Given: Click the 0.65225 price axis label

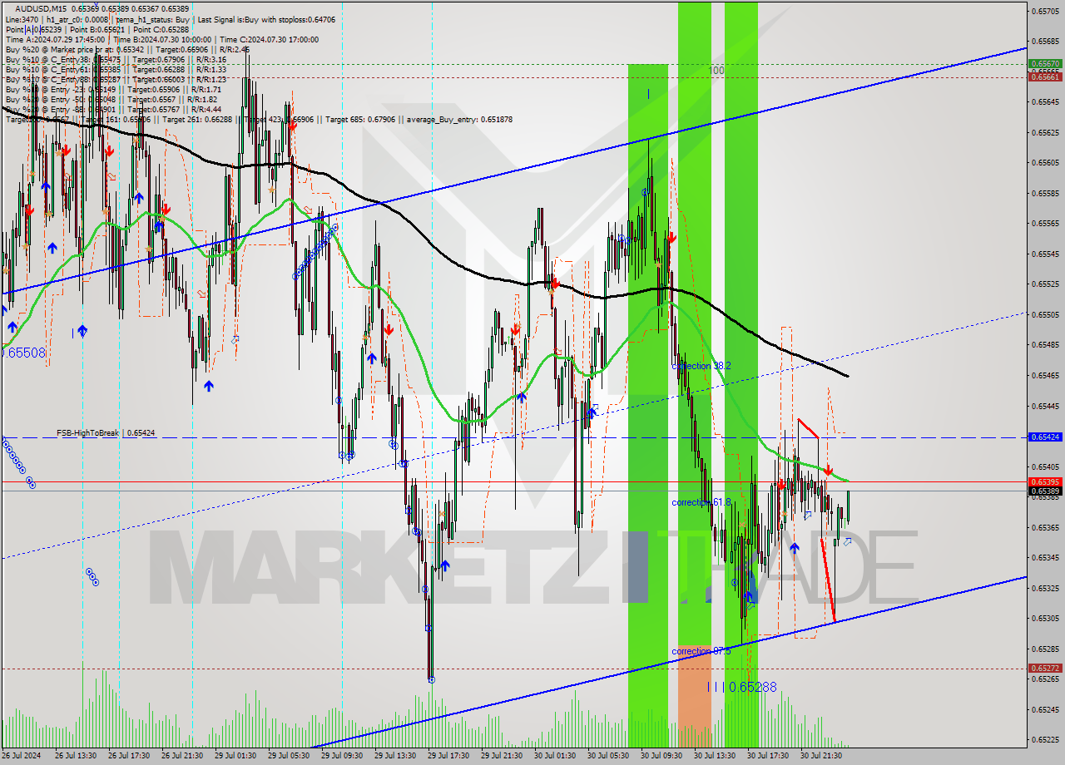Looking at the screenshot, I should tap(1045, 739).
